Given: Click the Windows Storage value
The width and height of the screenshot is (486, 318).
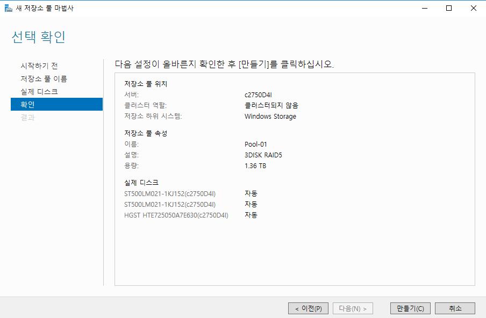Looking at the screenshot, I should click(x=270, y=117).
